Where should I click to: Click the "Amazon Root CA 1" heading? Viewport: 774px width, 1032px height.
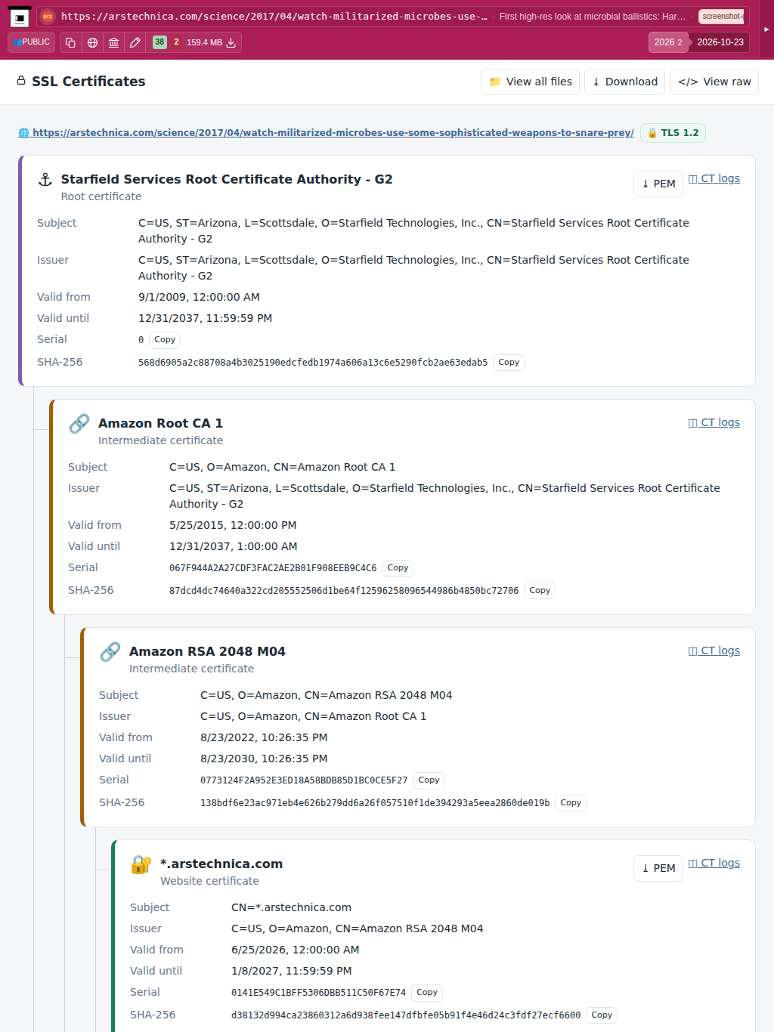click(x=160, y=424)
